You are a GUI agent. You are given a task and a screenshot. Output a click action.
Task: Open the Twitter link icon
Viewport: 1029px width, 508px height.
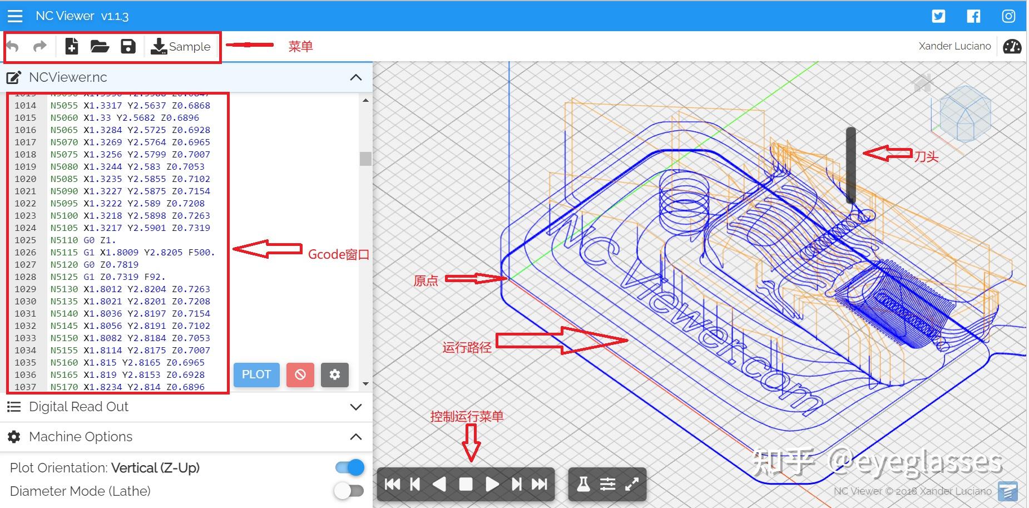(x=938, y=16)
